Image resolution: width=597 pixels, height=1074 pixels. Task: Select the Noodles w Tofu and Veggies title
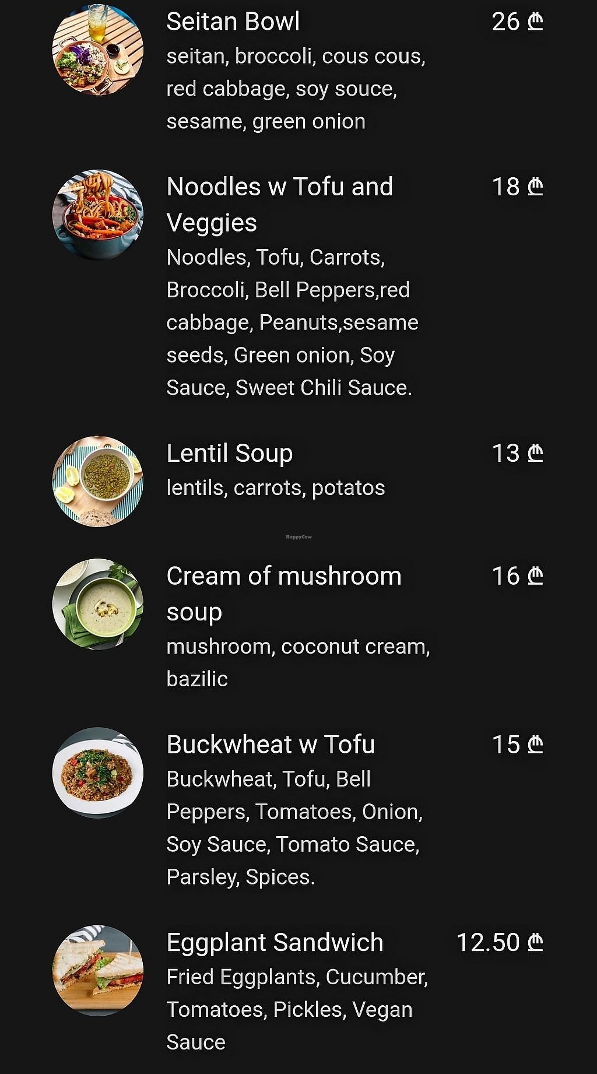pyautogui.click(x=279, y=205)
